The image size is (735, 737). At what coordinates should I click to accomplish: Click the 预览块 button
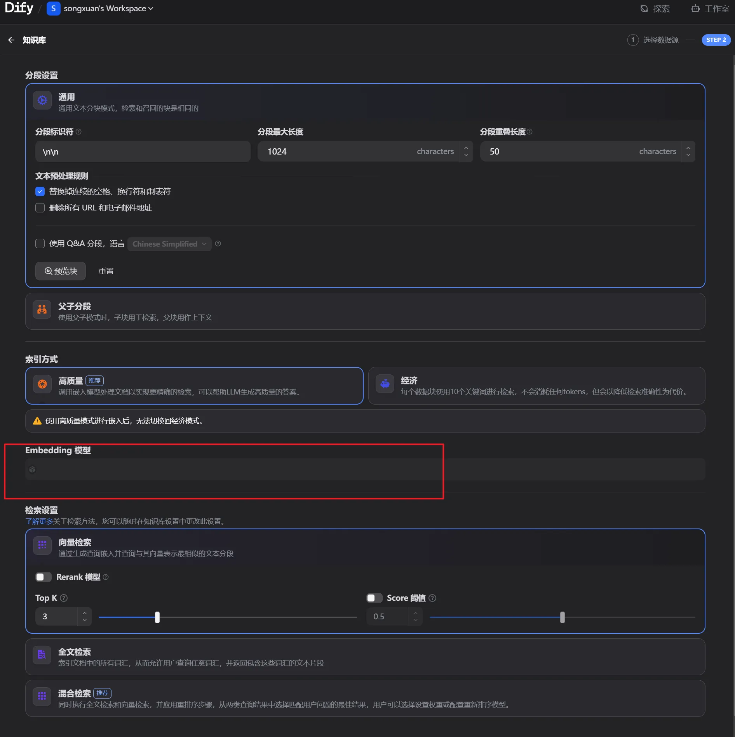(x=61, y=271)
